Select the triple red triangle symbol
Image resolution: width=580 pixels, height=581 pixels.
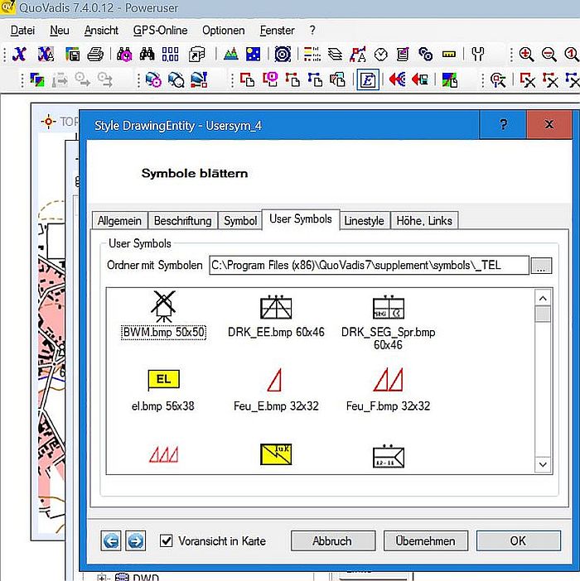pos(163,454)
